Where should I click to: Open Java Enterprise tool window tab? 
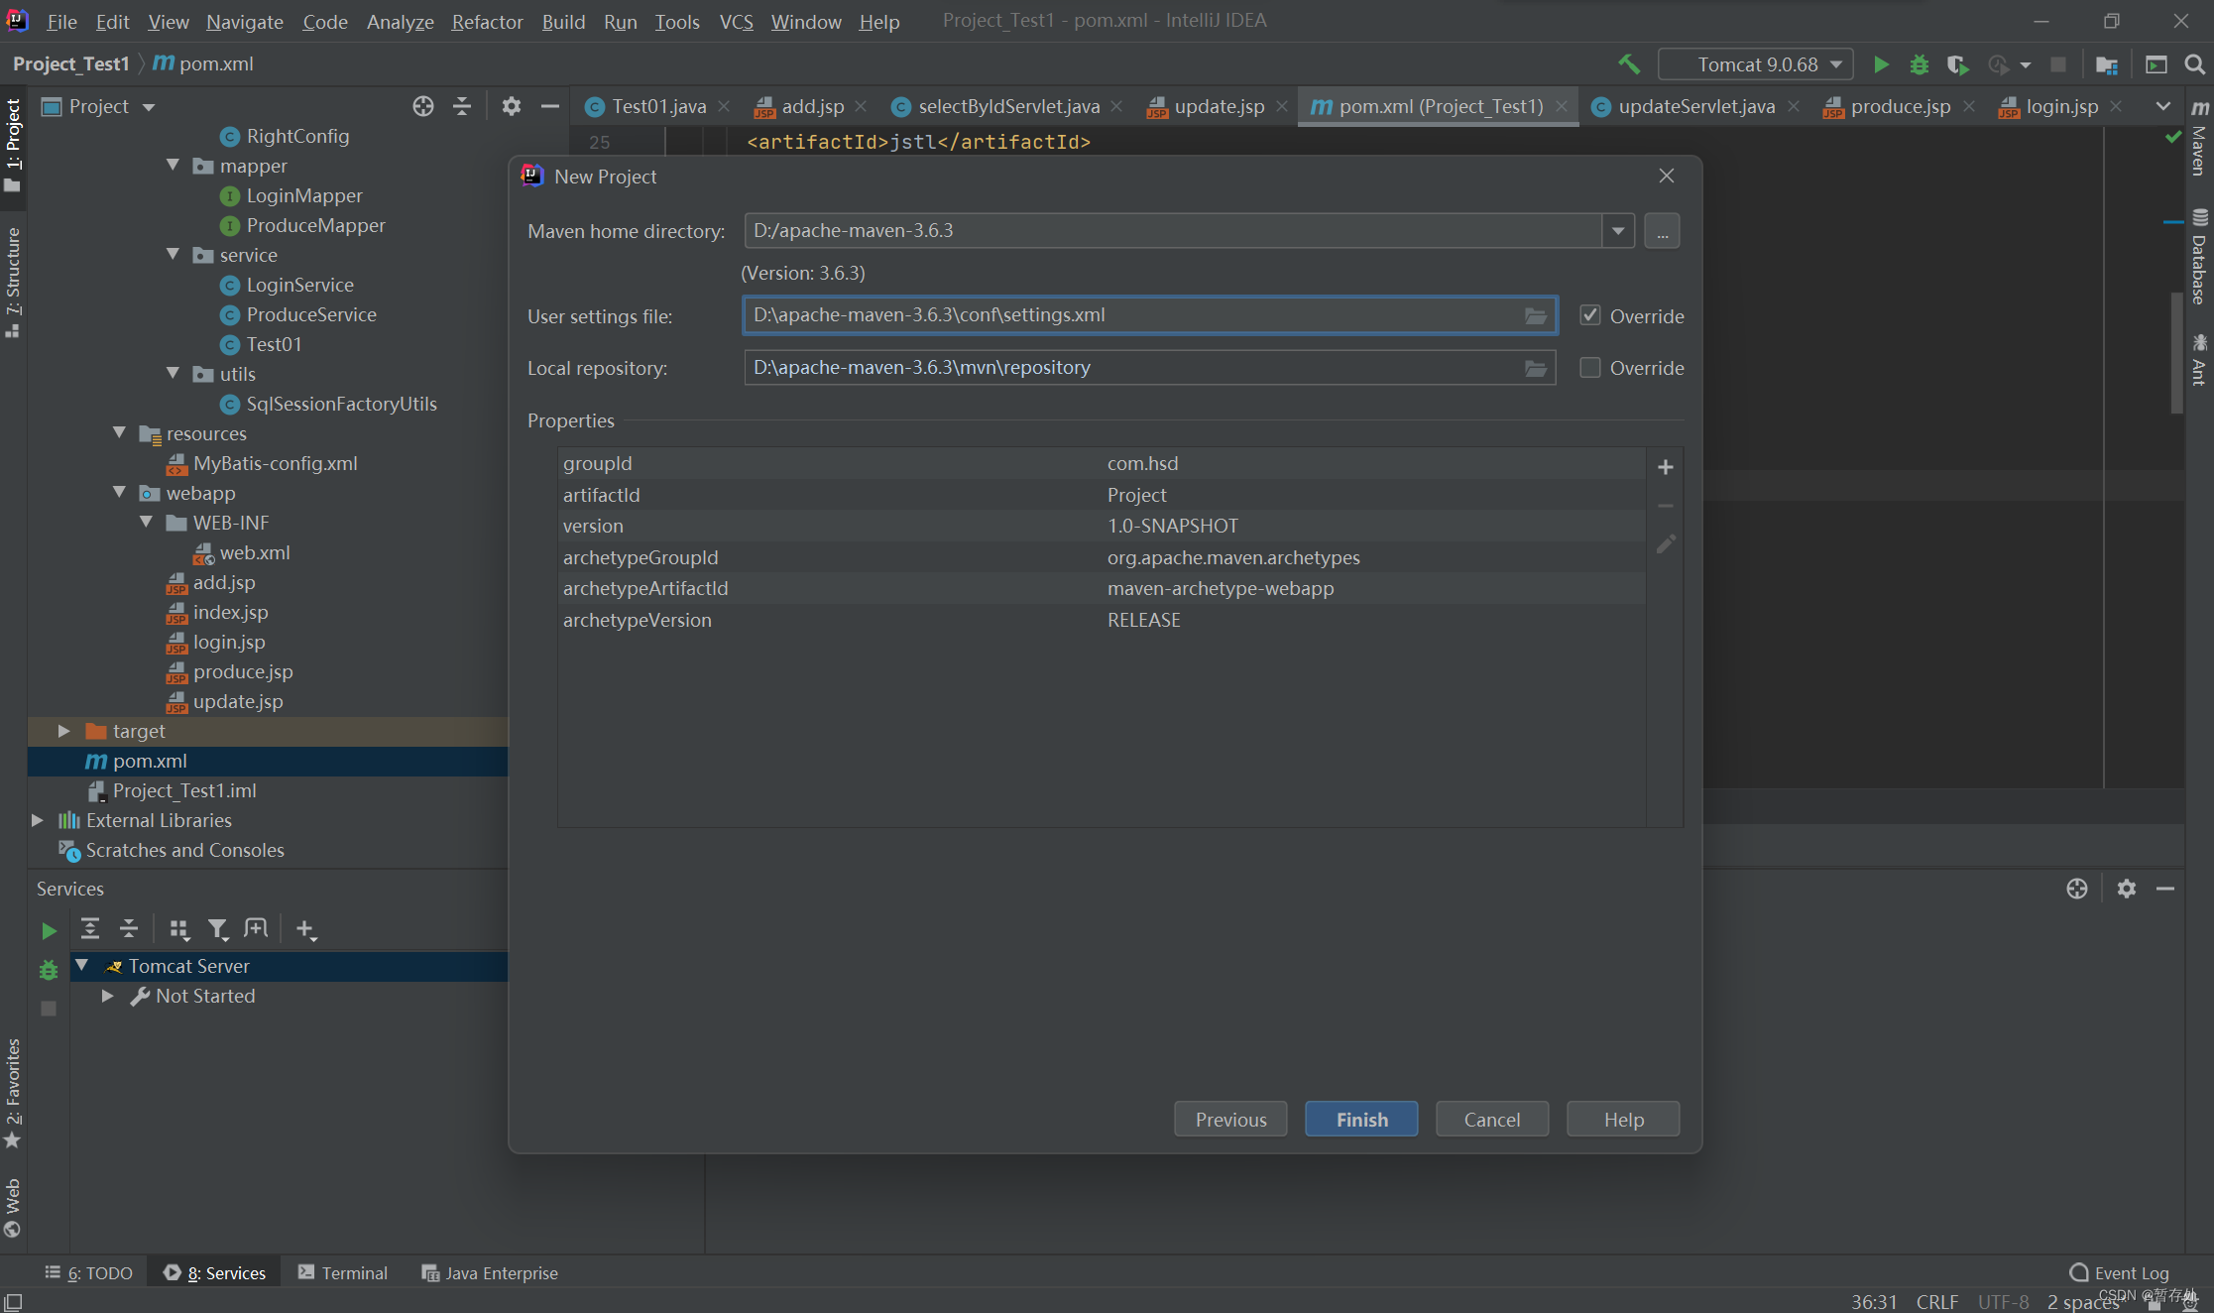(x=490, y=1272)
